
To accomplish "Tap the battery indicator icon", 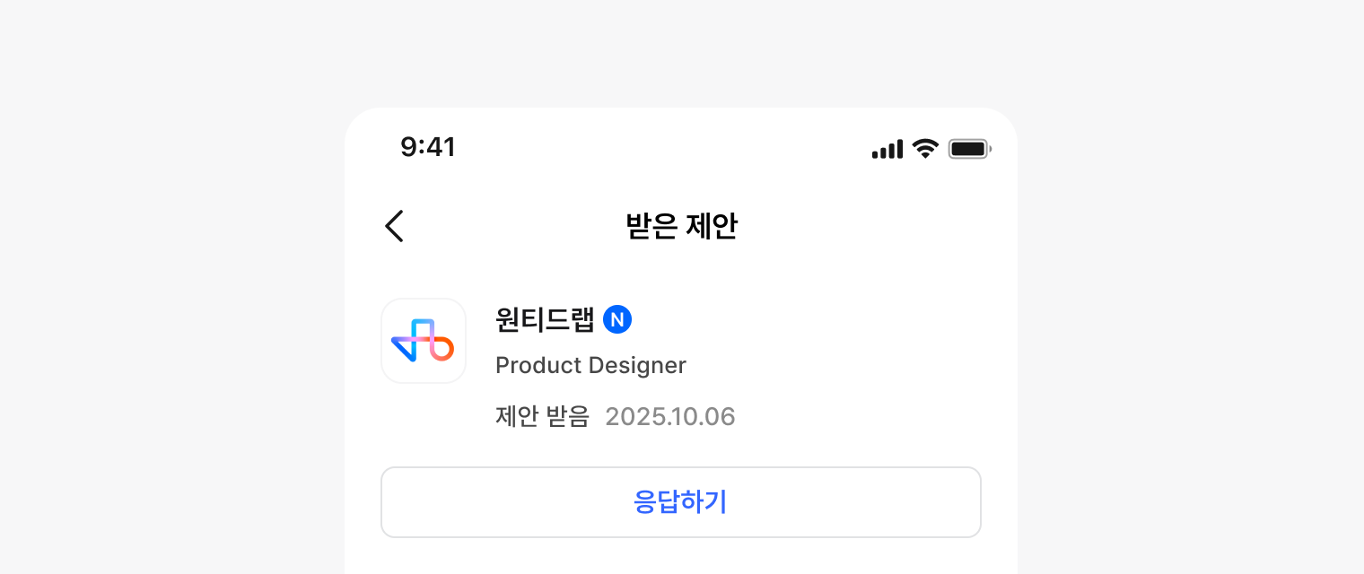I will pos(969,149).
